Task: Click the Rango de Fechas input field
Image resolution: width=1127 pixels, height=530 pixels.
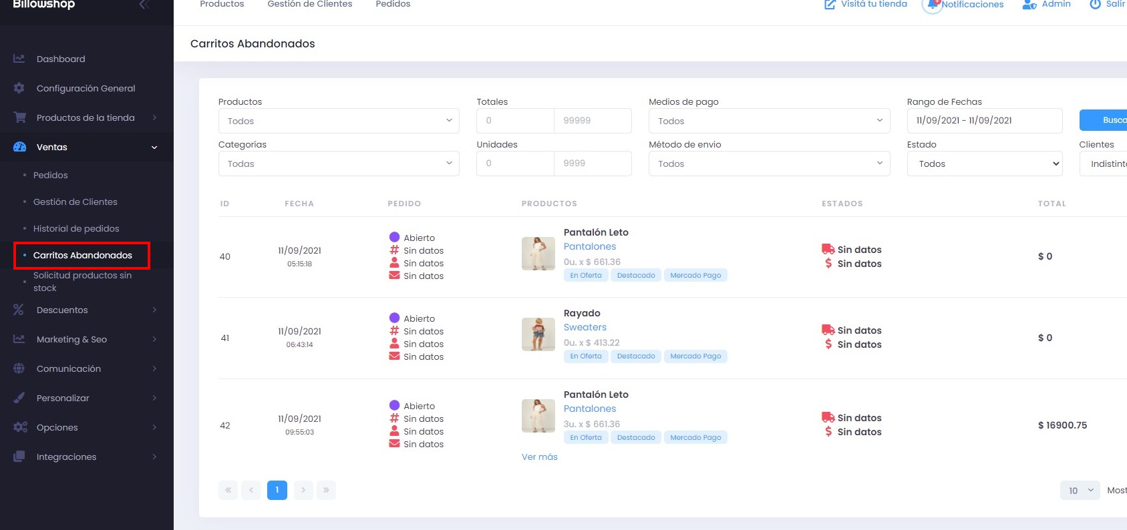Action: click(984, 121)
